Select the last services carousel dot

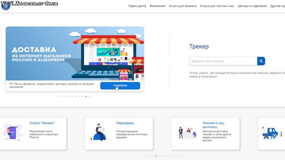pos(182,156)
